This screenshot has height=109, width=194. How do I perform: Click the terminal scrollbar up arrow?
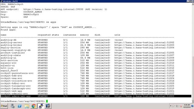pyautogui.click(x=193, y=4)
